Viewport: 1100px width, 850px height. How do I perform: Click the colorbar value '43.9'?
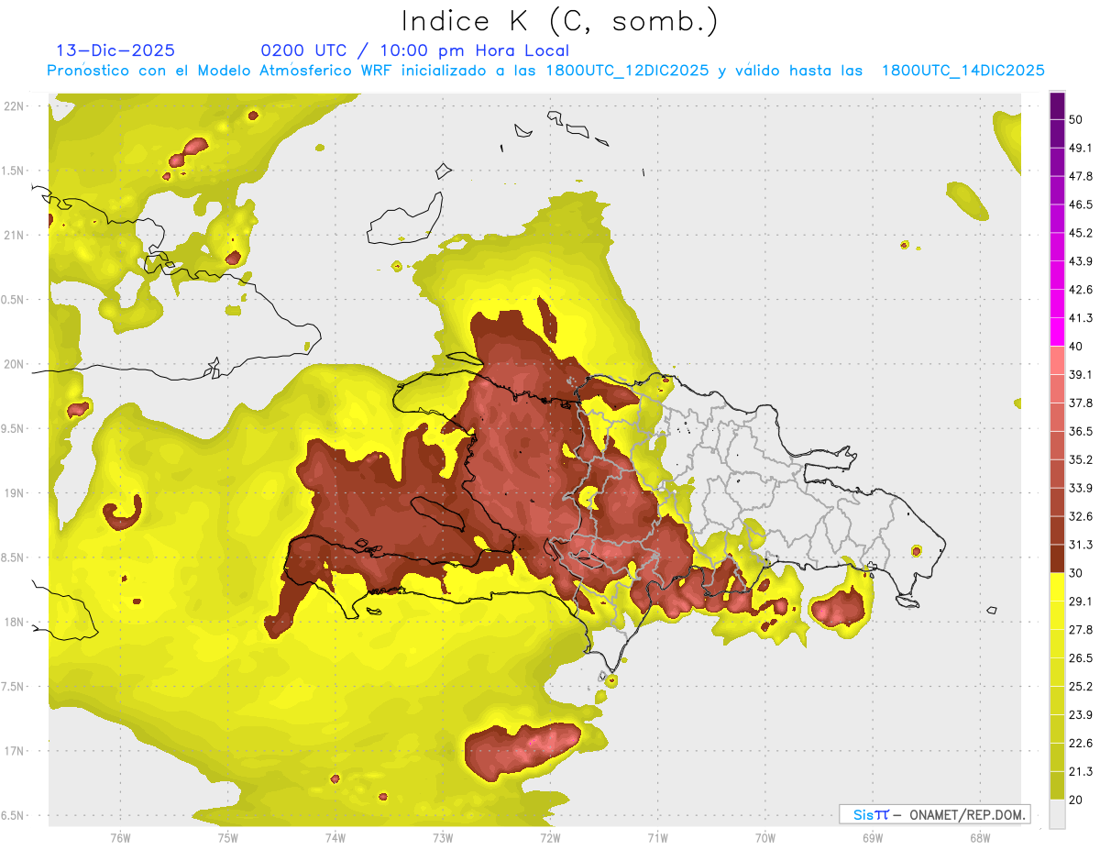pyautogui.click(x=1081, y=261)
